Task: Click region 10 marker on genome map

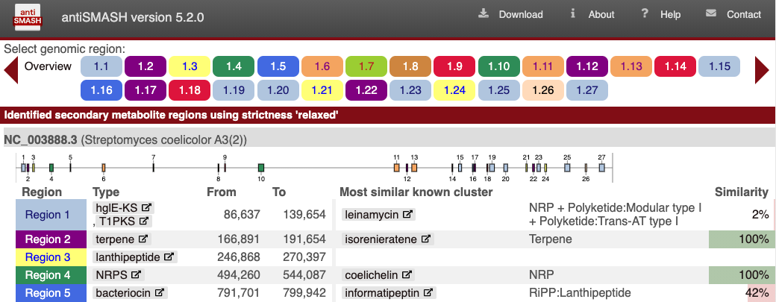Action: tap(261, 168)
